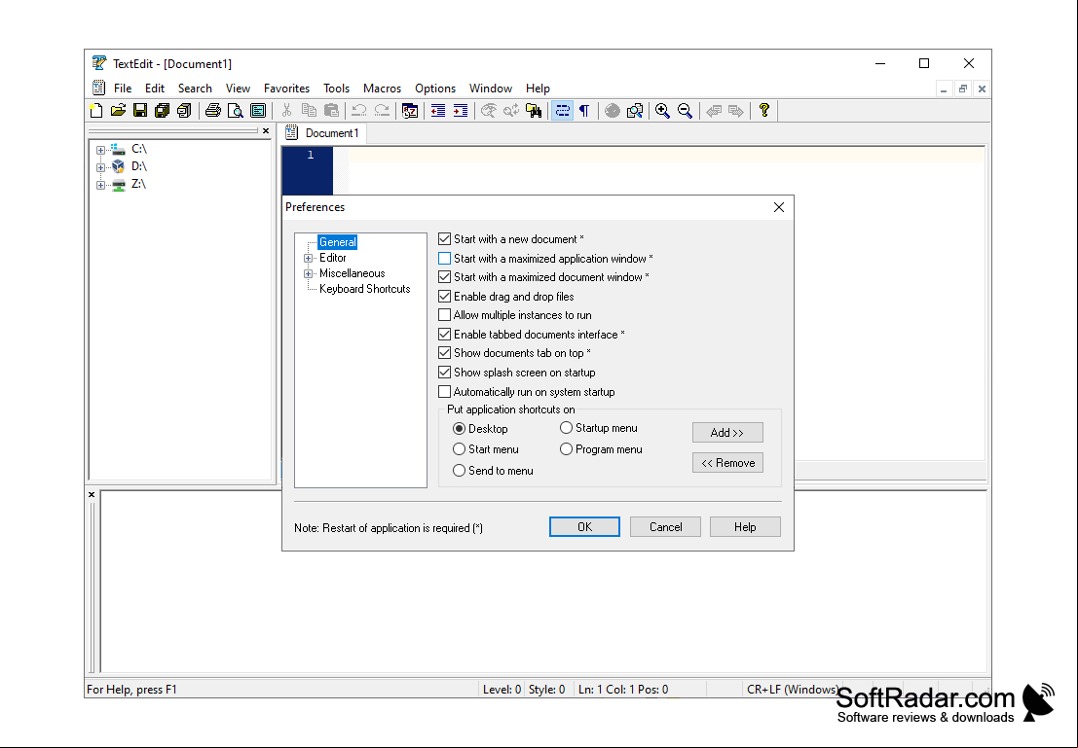This screenshot has width=1078, height=748.
Task: Click the '<< Remove' shortcut button
Action: [727, 463]
